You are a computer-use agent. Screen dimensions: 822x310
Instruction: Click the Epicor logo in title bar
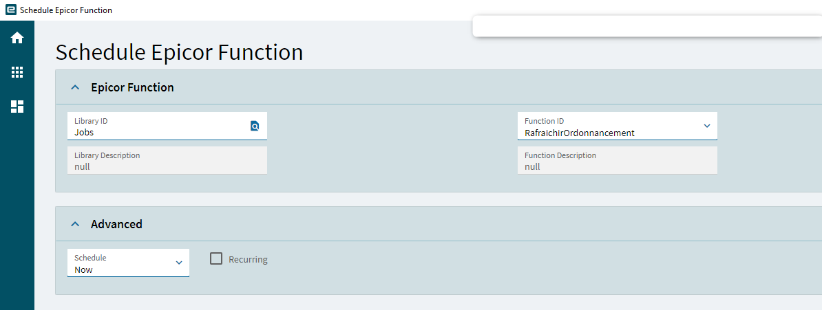[x=10, y=10]
